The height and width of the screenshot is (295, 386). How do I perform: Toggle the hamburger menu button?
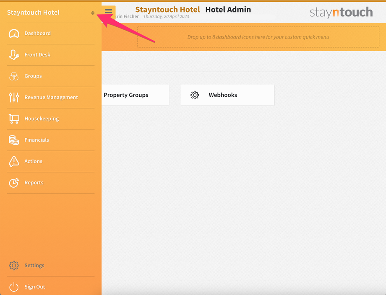(x=109, y=12)
